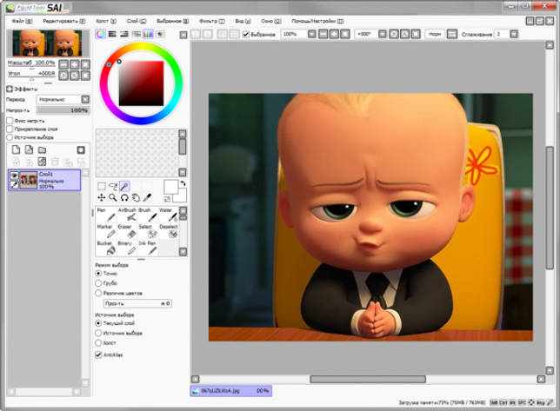Image resolution: width=560 pixels, height=411 pixels.
Task: Click the vertical canvas scrollbar
Action: [550, 208]
